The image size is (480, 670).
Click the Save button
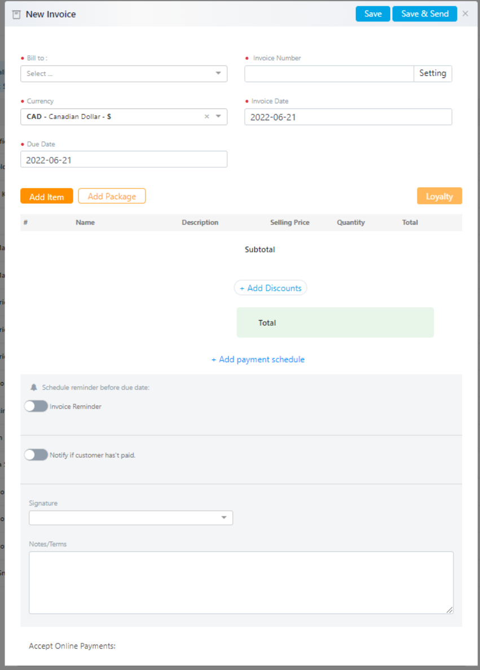pos(373,14)
